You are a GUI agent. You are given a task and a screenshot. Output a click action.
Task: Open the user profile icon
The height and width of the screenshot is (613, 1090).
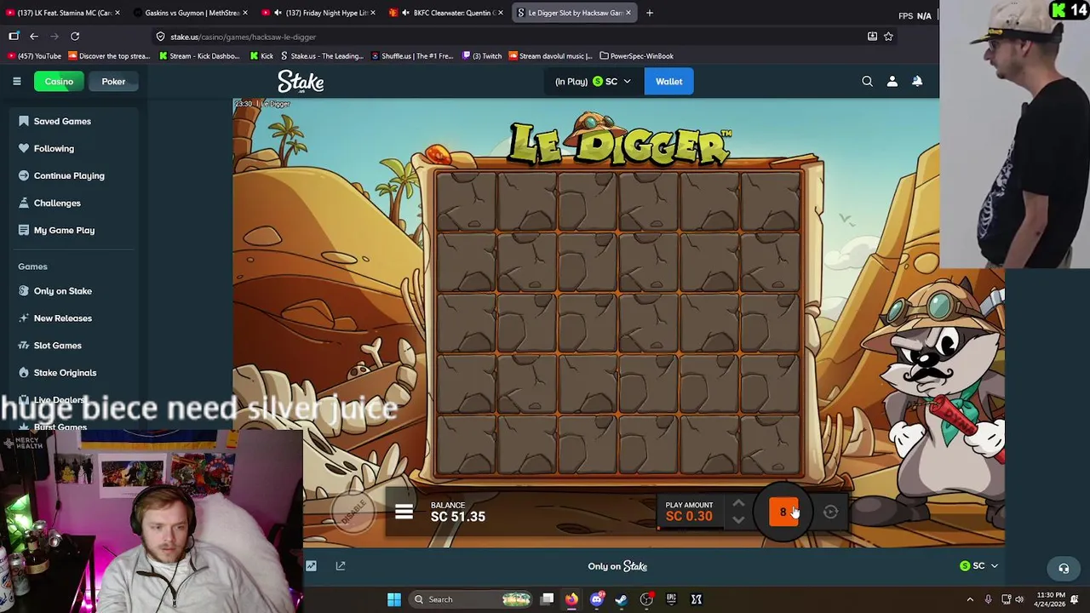[x=892, y=81]
